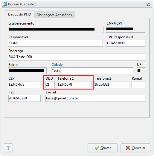Image resolution: width=154 pixels, height=156 pixels.
Task: Discard changes with the Cancelar button
Action: tap(135, 148)
